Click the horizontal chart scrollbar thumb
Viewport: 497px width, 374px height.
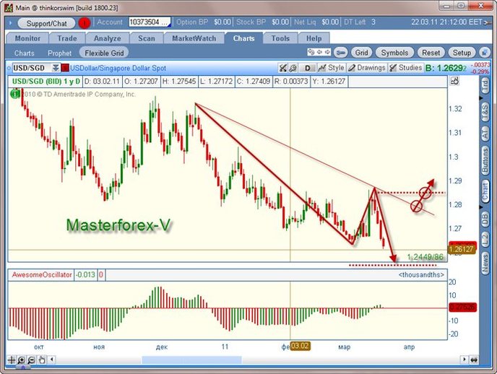point(165,359)
